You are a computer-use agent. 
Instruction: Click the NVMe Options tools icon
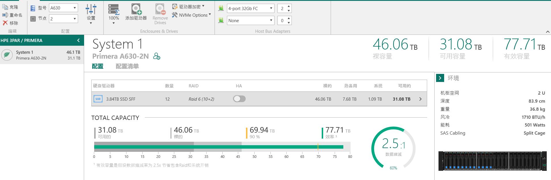(175, 15)
